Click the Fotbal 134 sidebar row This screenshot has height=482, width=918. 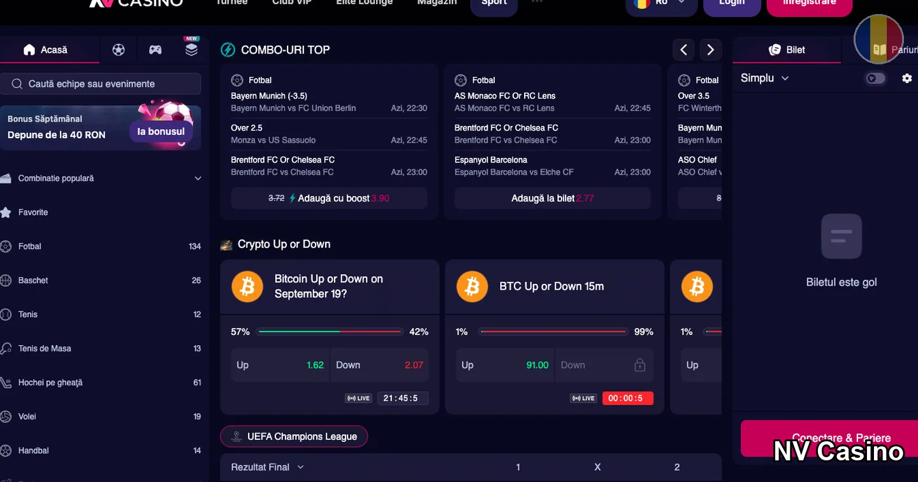pyautogui.click(x=101, y=246)
